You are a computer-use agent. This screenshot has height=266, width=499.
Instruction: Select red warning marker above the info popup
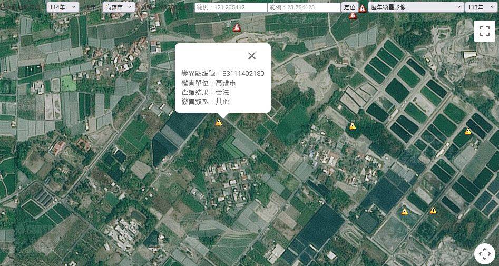pos(237,27)
